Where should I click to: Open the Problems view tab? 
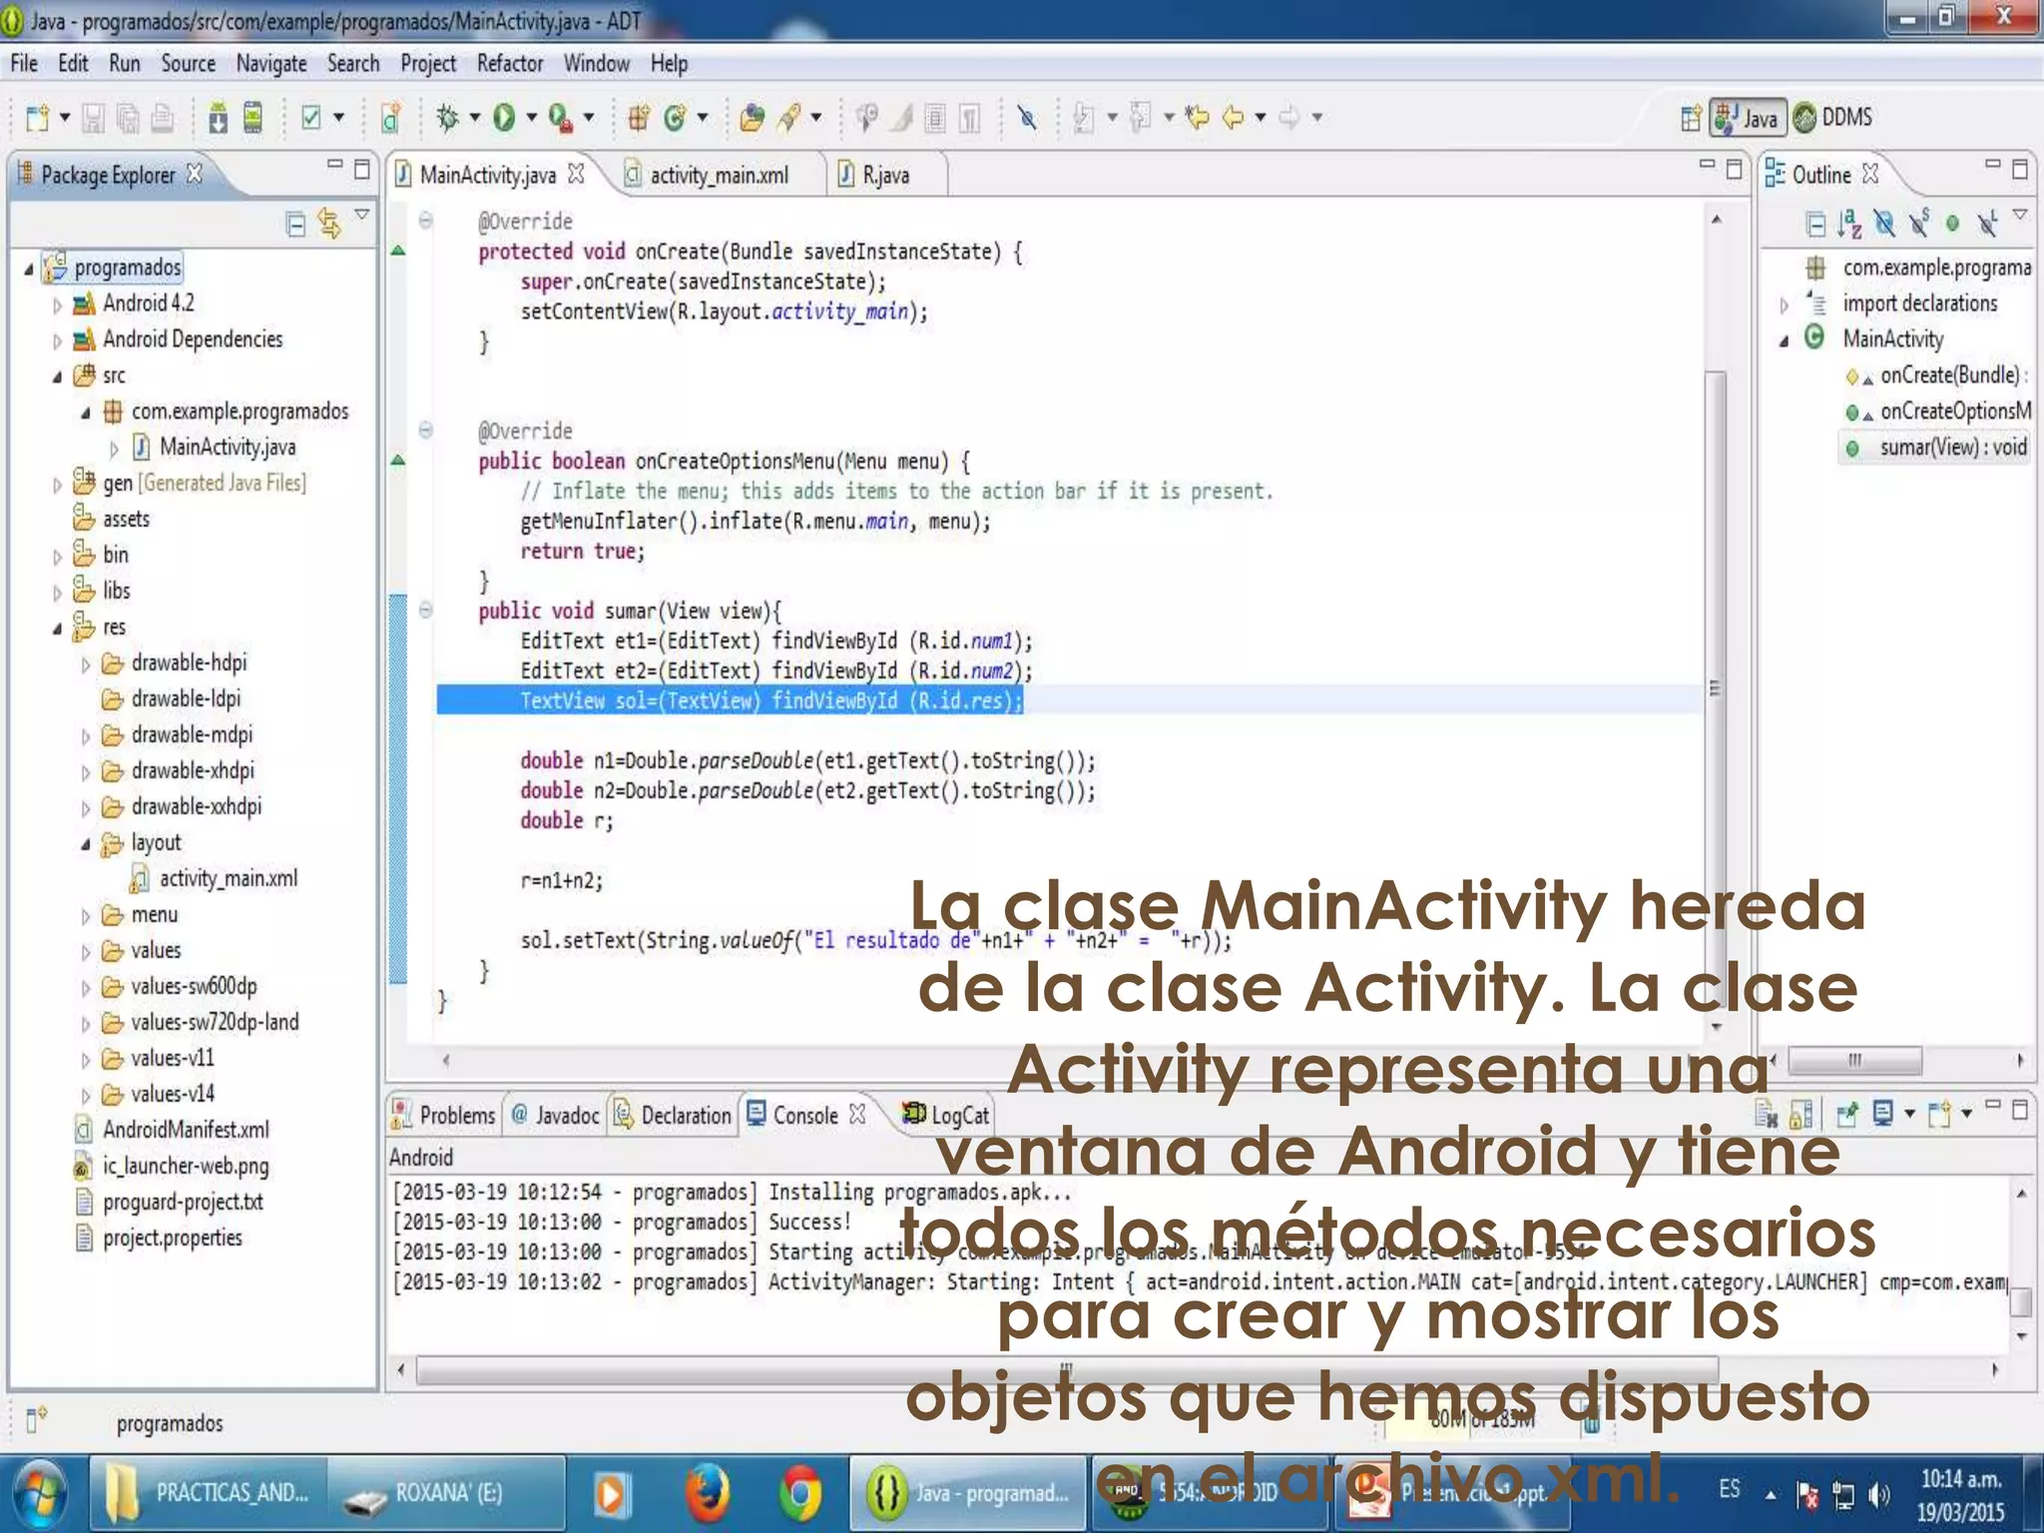pos(444,1115)
